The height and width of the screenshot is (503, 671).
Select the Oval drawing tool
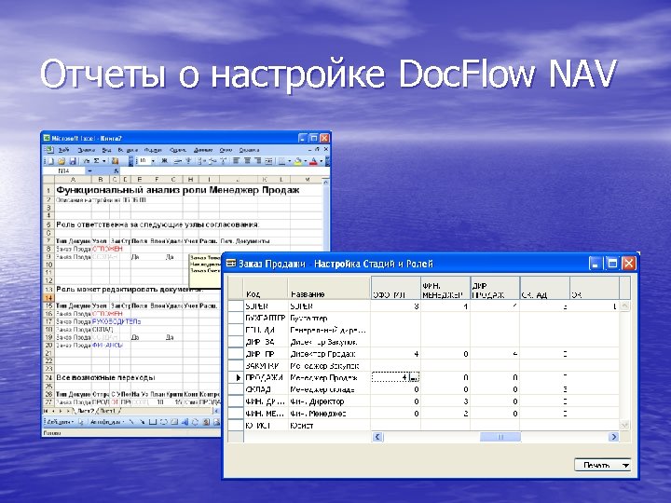pos(164,422)
